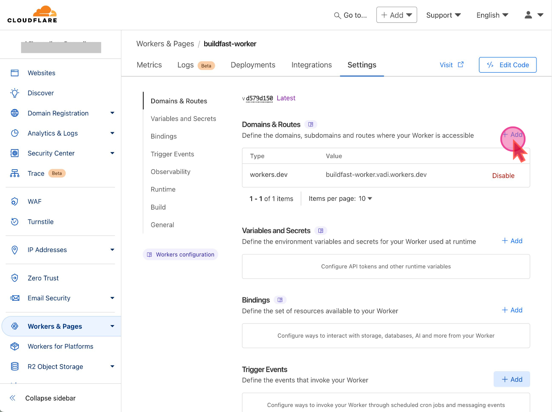Open the Support dropdown menu
Viewport: 552px width, 412px height.
coord(444,15)
